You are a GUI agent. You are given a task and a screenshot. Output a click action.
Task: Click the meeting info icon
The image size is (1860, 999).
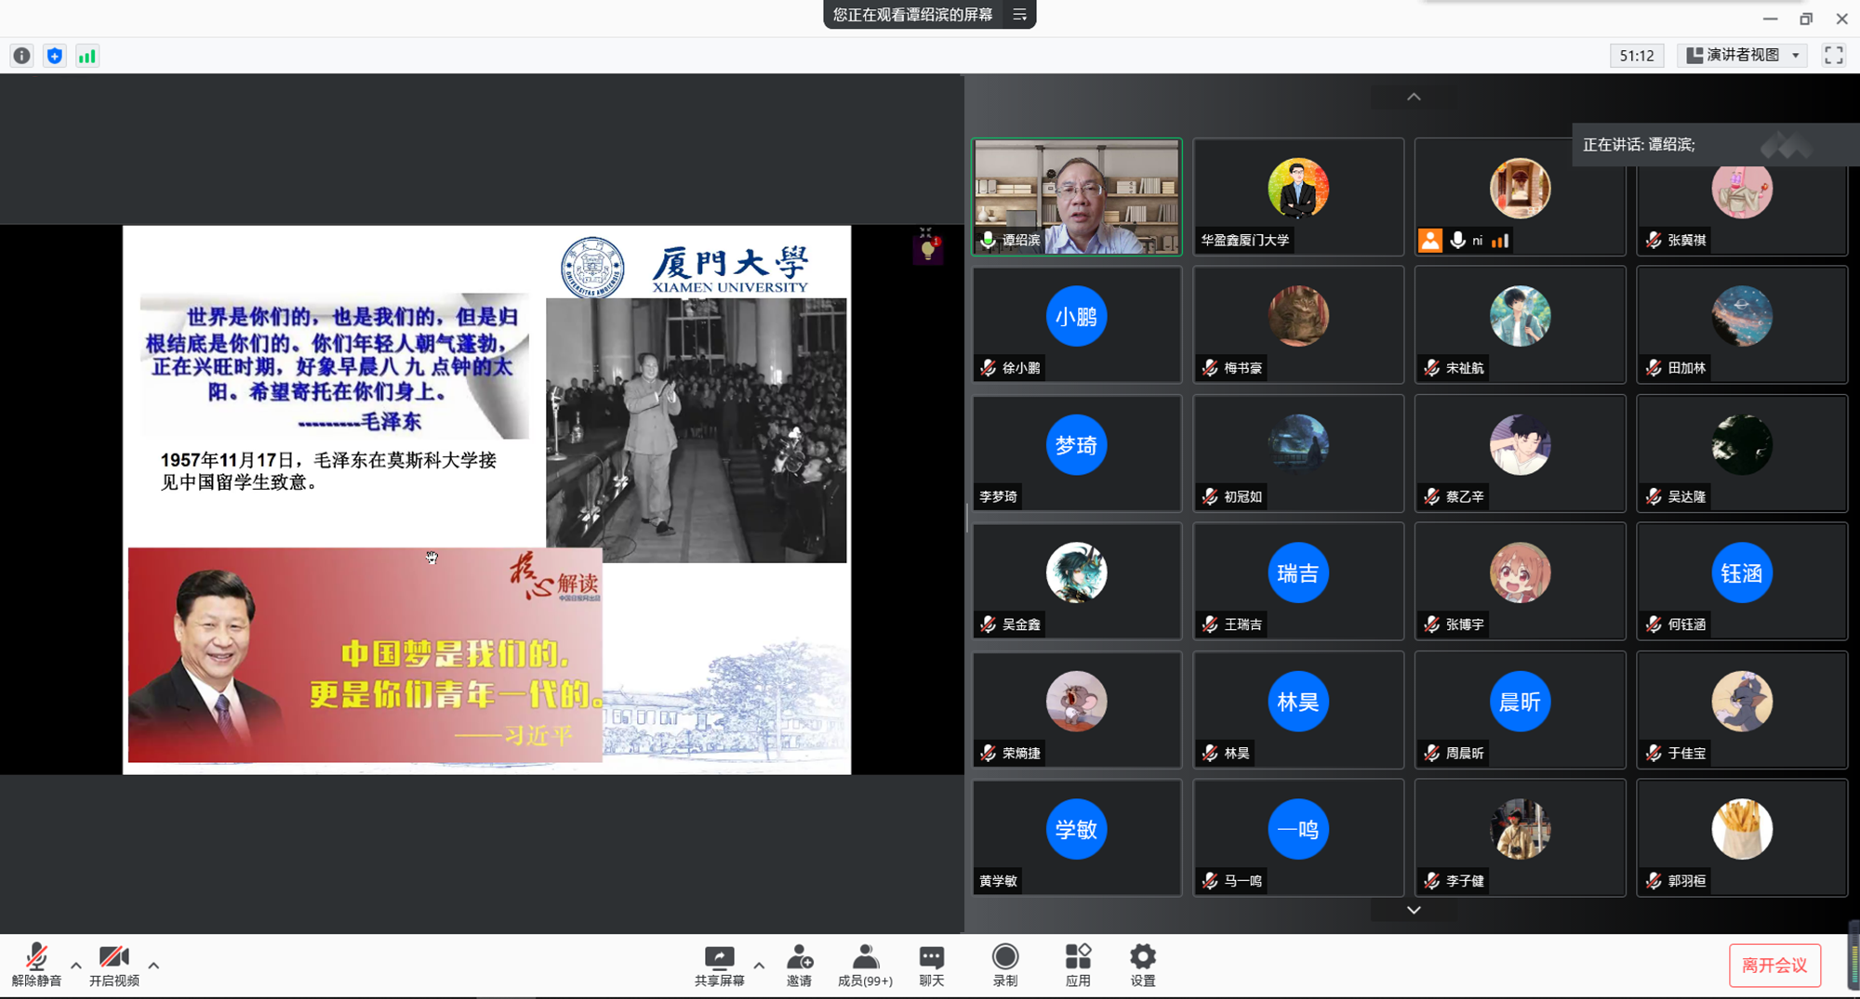coord(21,56)
